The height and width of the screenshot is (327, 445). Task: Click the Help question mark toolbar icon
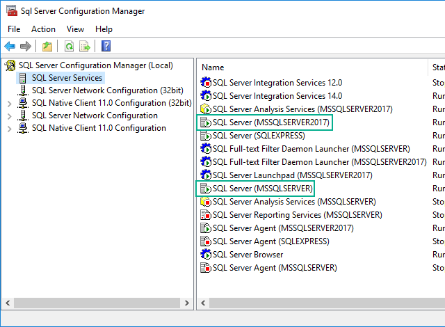(106, 46)
